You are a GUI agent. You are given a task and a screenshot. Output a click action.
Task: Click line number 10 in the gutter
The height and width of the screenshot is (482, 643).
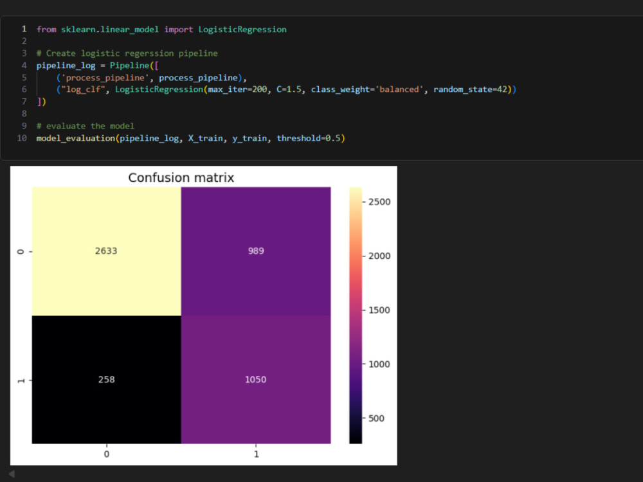tap(22, 139)
